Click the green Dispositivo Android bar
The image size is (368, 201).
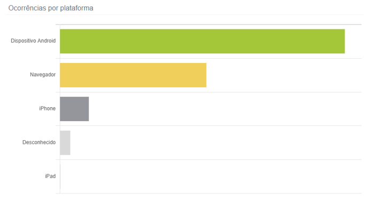coord(202,41)
